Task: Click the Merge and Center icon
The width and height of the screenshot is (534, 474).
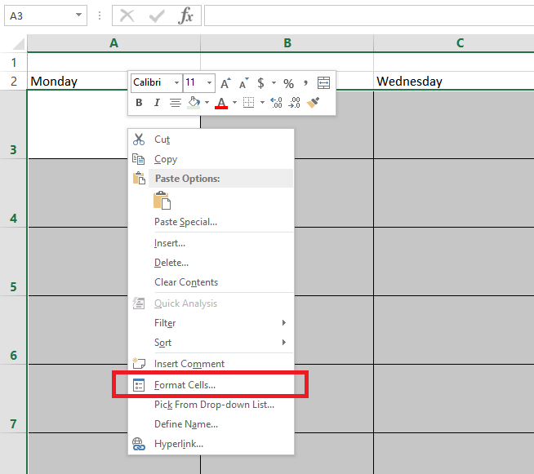Action: pos(323,82)
